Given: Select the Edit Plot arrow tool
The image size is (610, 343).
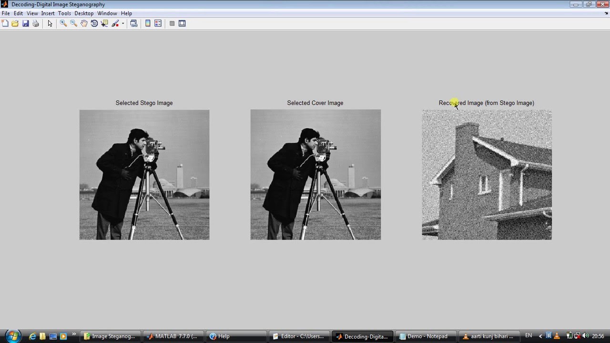Looking at the screenshot, I should tap(50, 23).
